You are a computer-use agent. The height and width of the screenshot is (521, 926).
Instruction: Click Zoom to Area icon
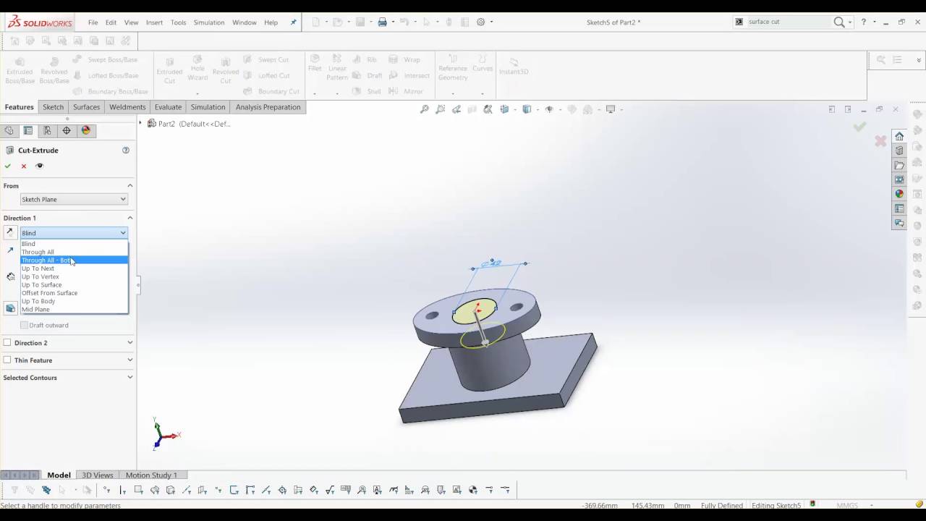coord(441,109)
